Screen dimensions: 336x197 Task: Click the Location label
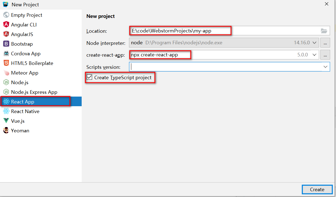(x=97, y=31)
